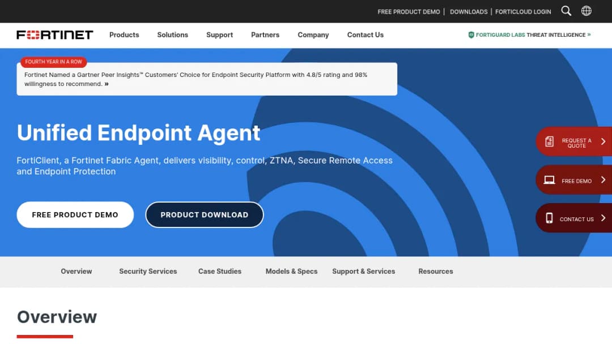Click Free Product Demo in top bar
This screenshot has height=344, width=612.
tap(409, 12)
